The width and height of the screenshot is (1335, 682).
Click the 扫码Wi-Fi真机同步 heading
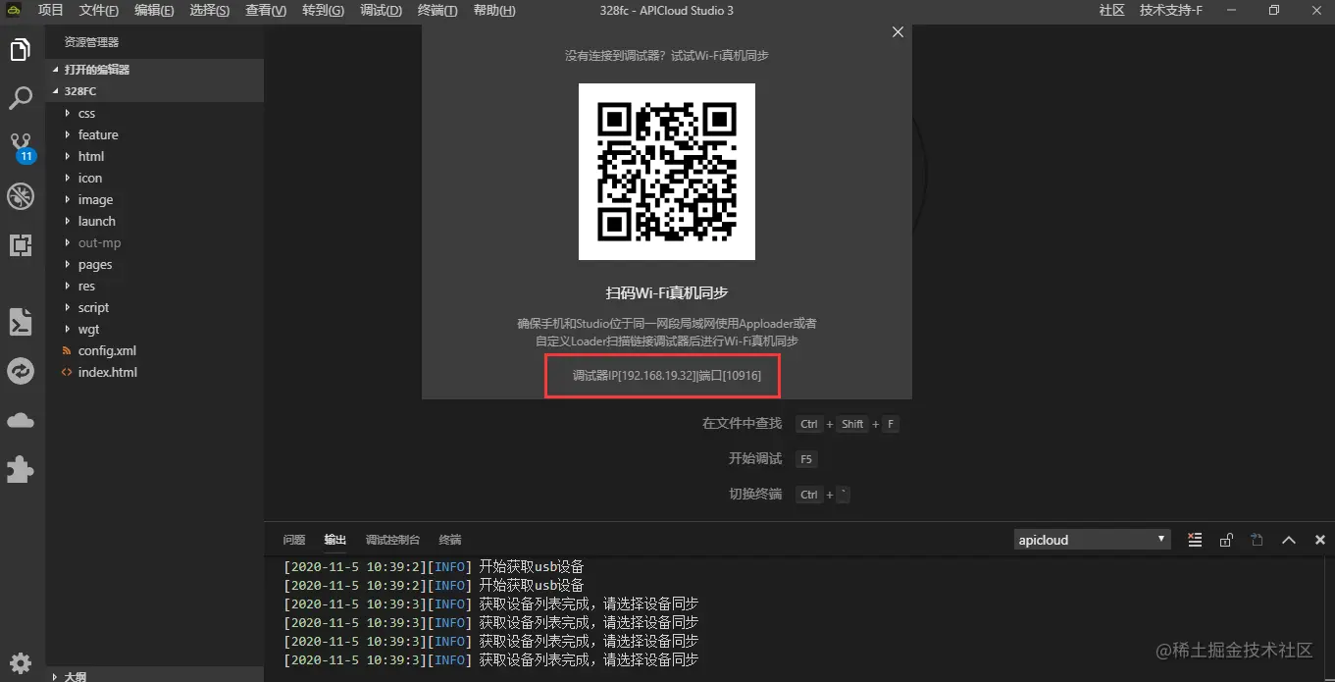[667, 293]
